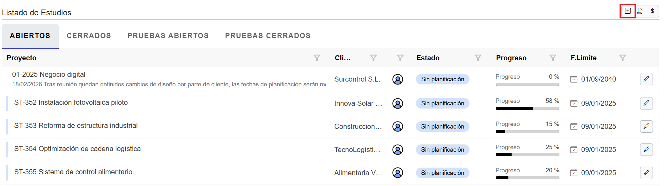Switch to the CERRADOS tab

(89, 36)
